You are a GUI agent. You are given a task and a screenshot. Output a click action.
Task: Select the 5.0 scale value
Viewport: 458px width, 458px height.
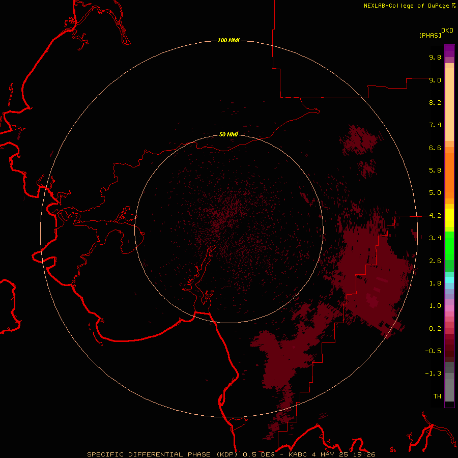click(435, 193)
